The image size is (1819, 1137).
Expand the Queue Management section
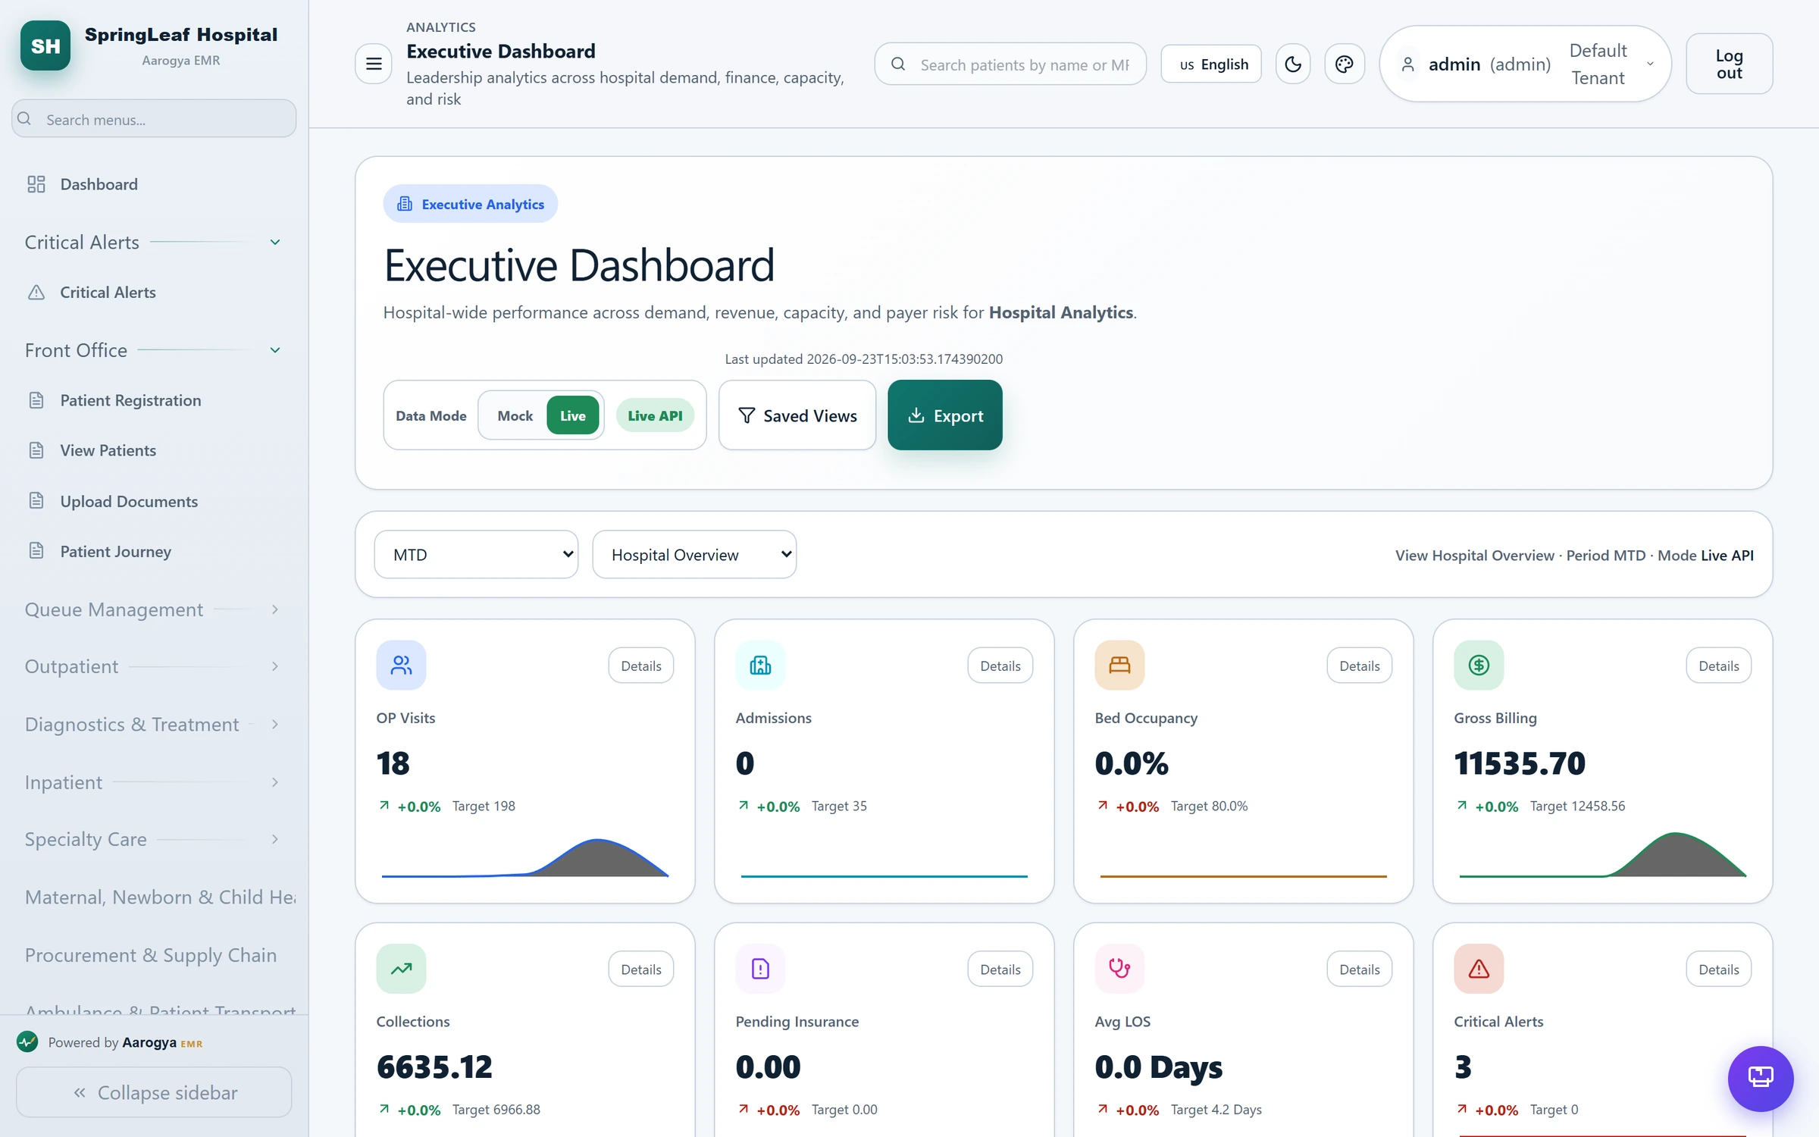tap(275, 609)
